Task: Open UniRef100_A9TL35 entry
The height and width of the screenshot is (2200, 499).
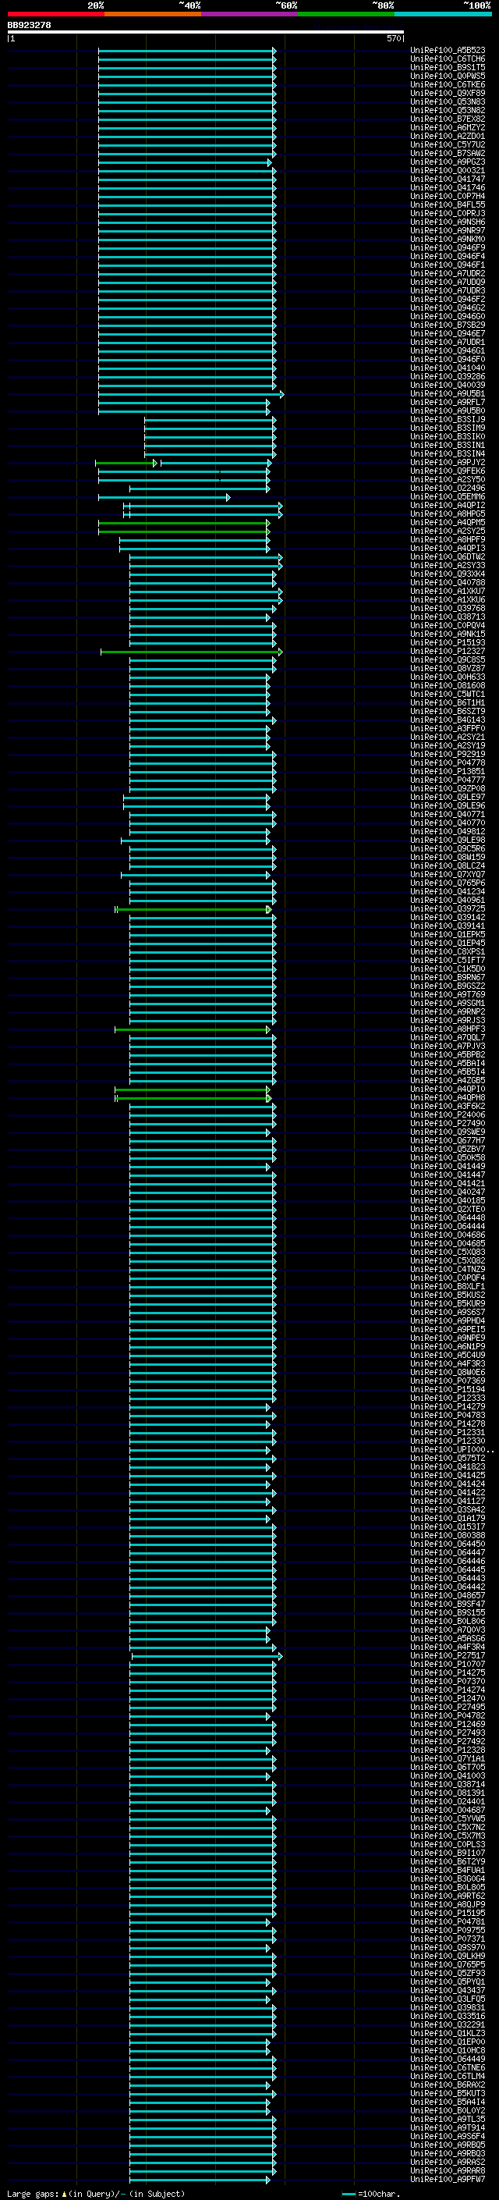Action: click(448, 2120)
